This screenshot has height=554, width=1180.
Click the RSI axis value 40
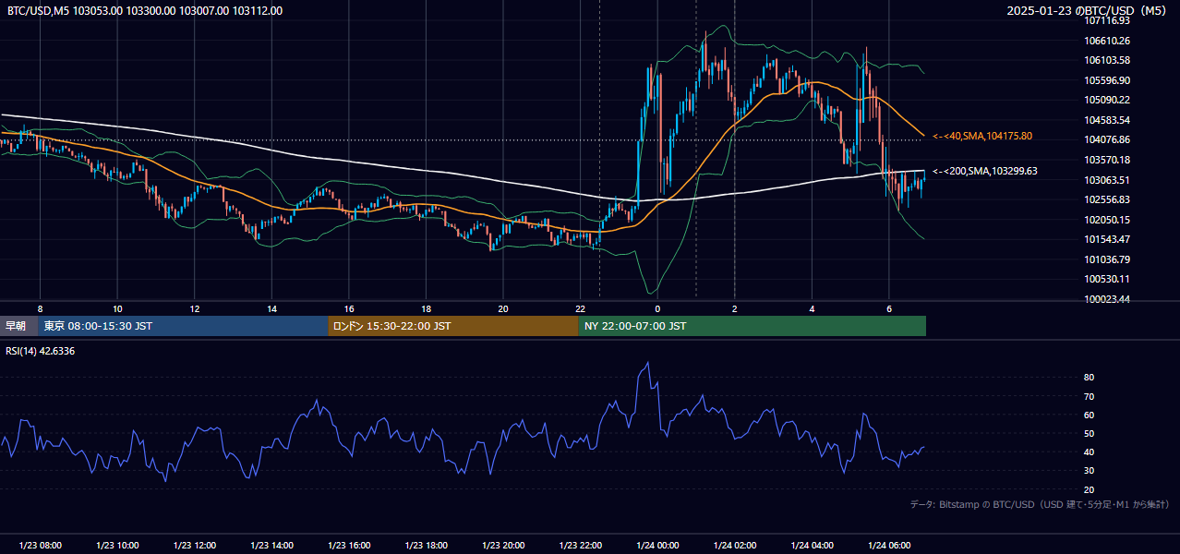coord(1089,452)
